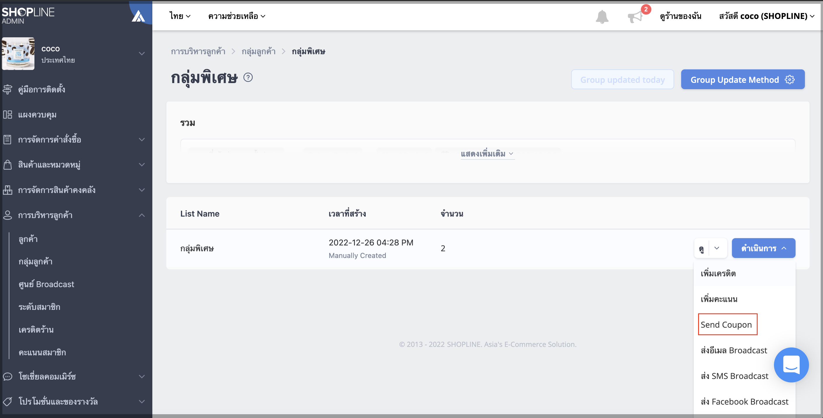823x418 pixels.
Task: Expand แสดงเพิ่มเติม in summary panel
Action: pos(488,154)
